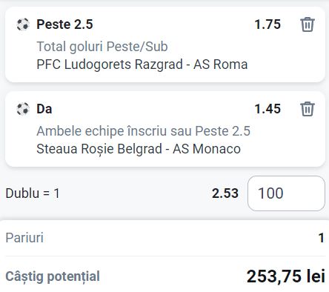
Task: Click the football icon beside Da
Action: pos(23,109)
